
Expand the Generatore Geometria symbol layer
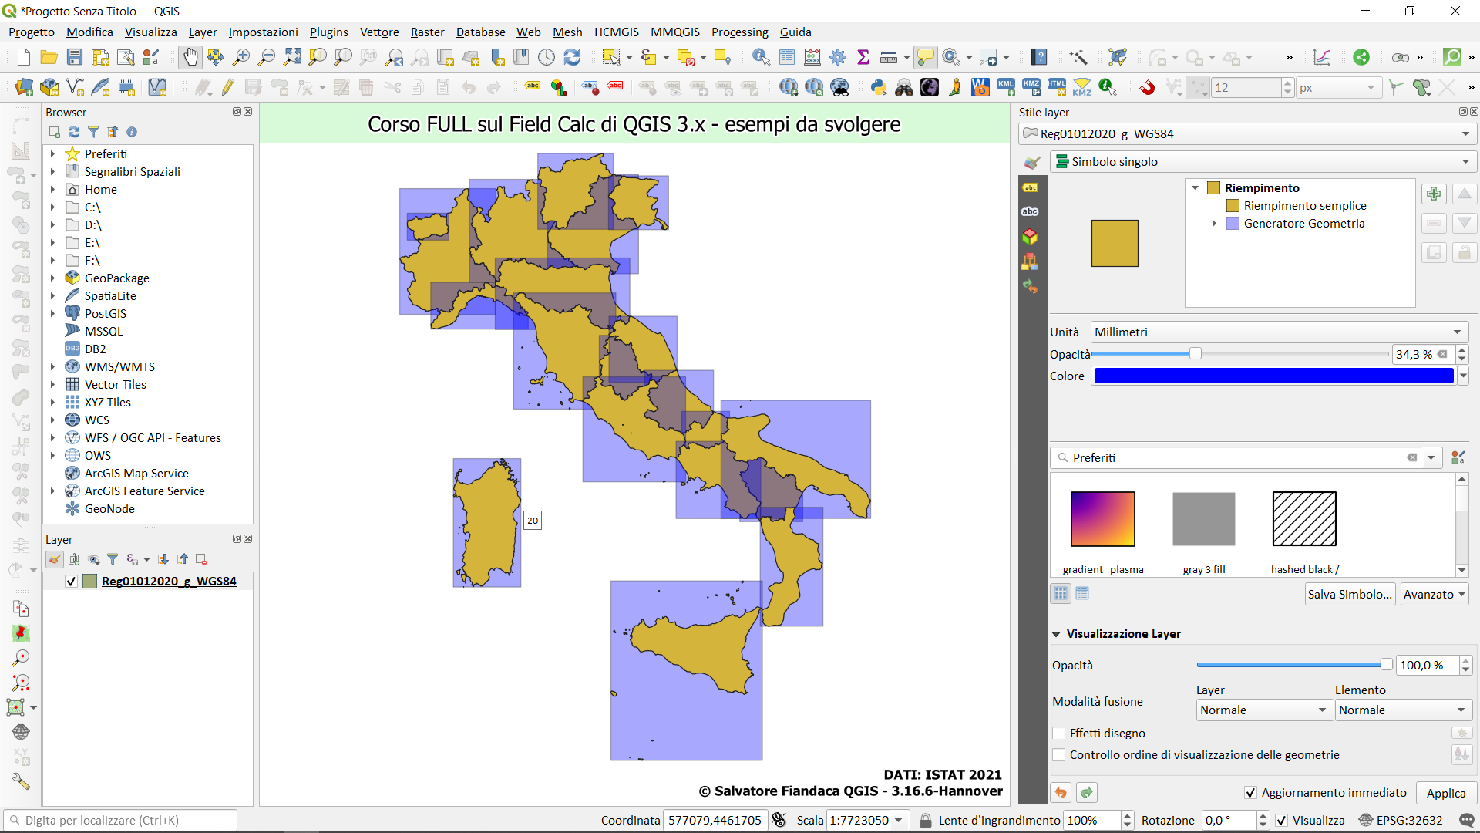1214,224
